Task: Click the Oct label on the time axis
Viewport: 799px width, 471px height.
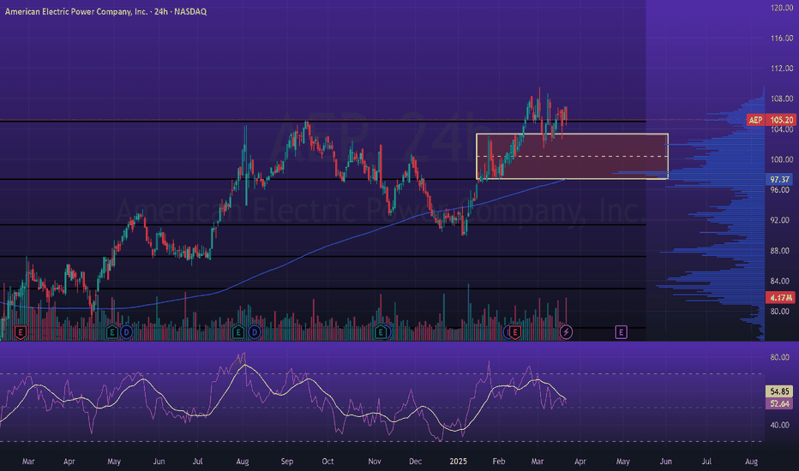Action: click(327, 462)
